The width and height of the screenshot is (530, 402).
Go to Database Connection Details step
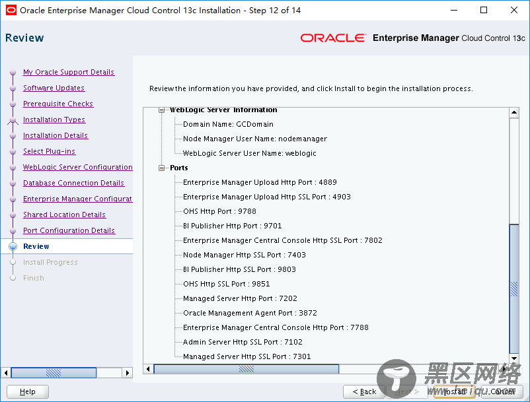point(74,183)
